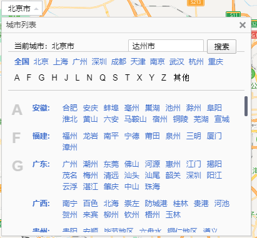The height and width of the screenshot is (238, 257).
Task: Select city 福州
Action: 70,136
